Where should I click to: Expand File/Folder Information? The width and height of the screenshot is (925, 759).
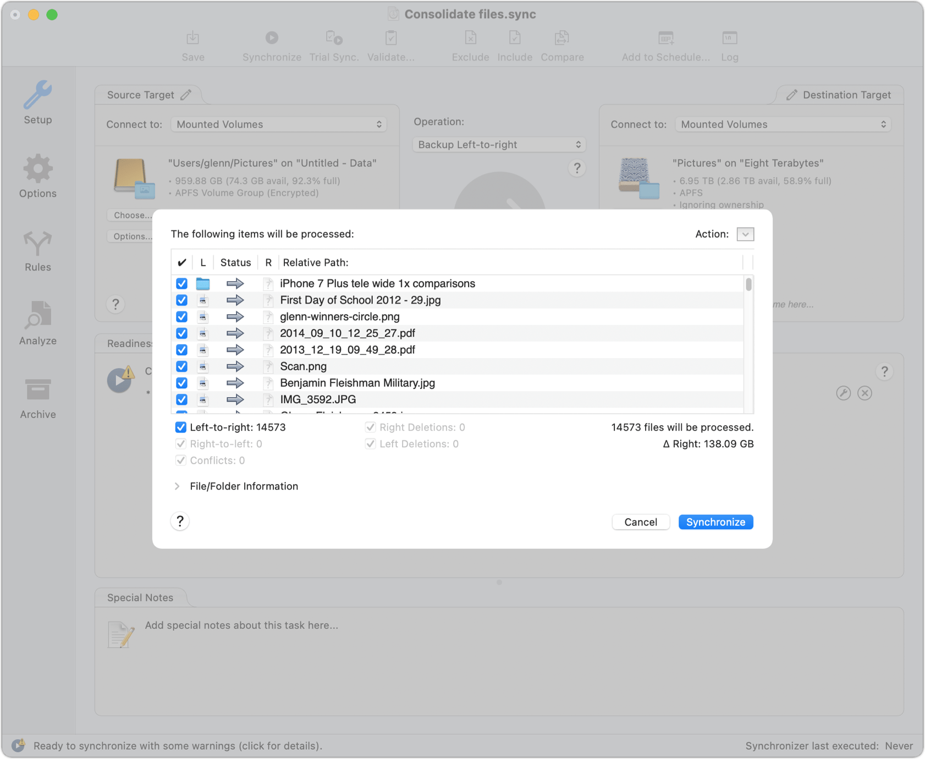177,486
